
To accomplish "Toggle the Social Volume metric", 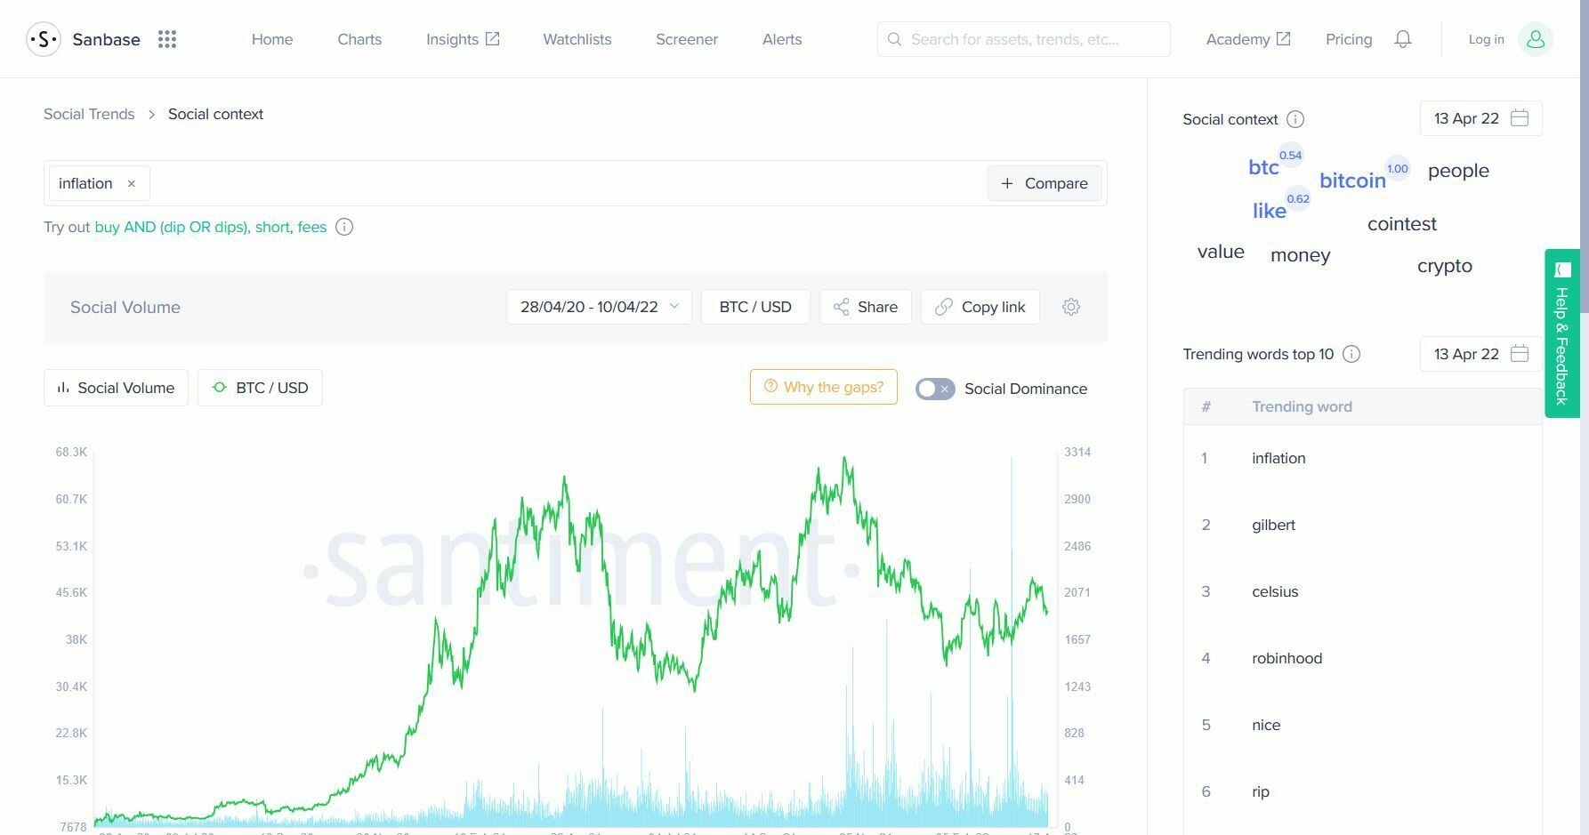I will coord(116,388).
